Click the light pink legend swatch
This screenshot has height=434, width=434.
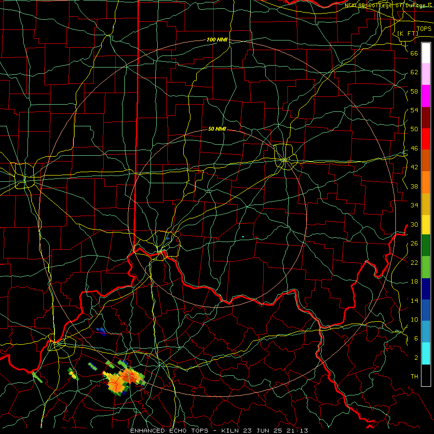point(426,74)
